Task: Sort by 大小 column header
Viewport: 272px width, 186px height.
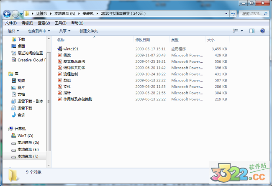Action: click(x=211, y=40)
